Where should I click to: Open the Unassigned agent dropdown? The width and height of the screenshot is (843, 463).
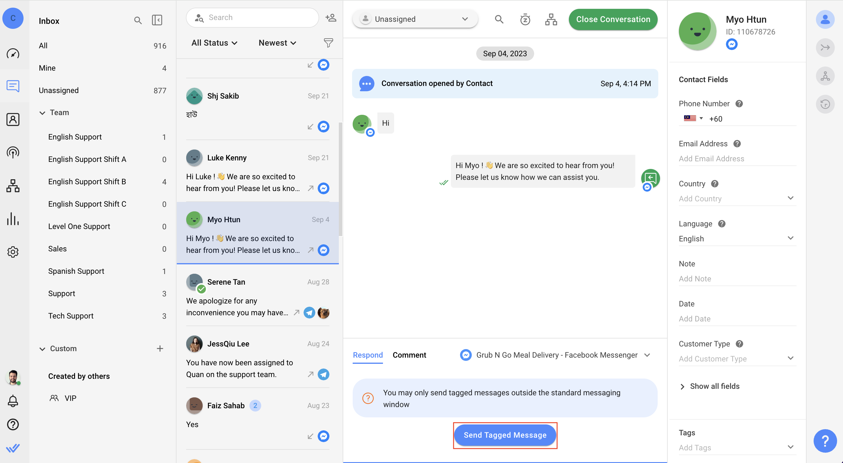click(x=414, y=18)
